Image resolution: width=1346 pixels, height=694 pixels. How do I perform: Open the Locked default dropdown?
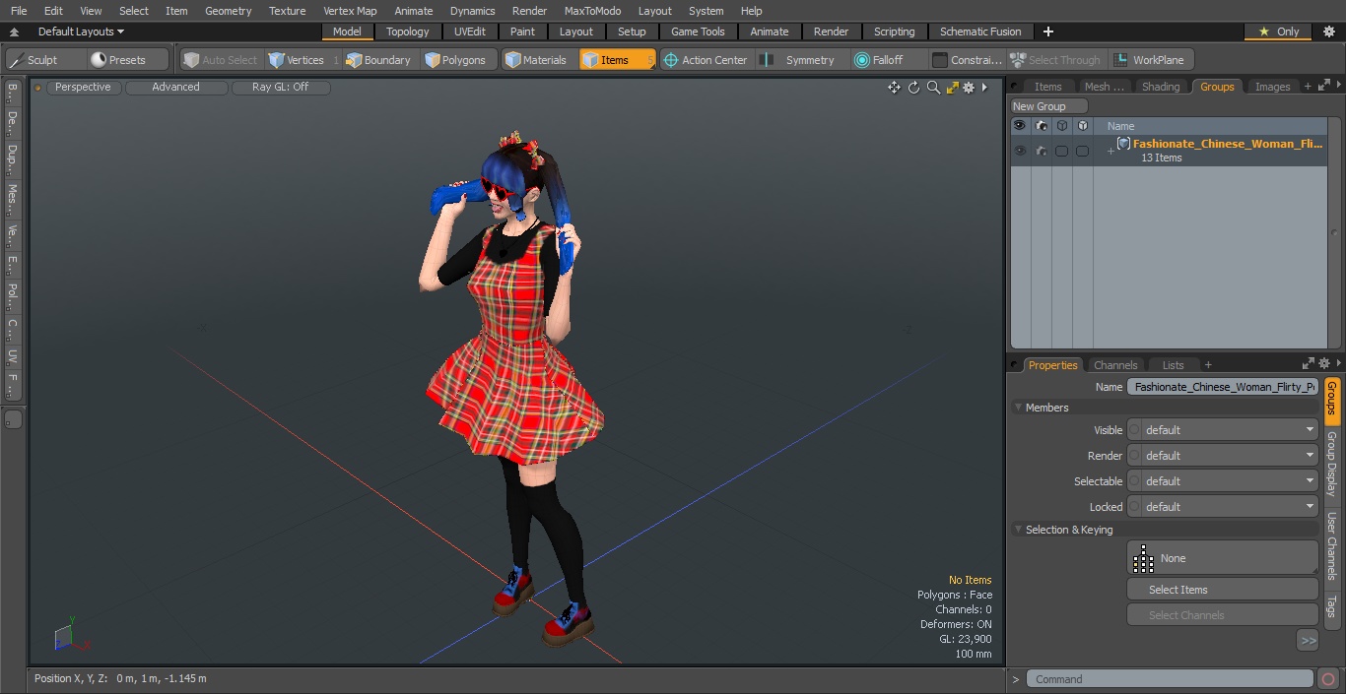(1223, 507)
